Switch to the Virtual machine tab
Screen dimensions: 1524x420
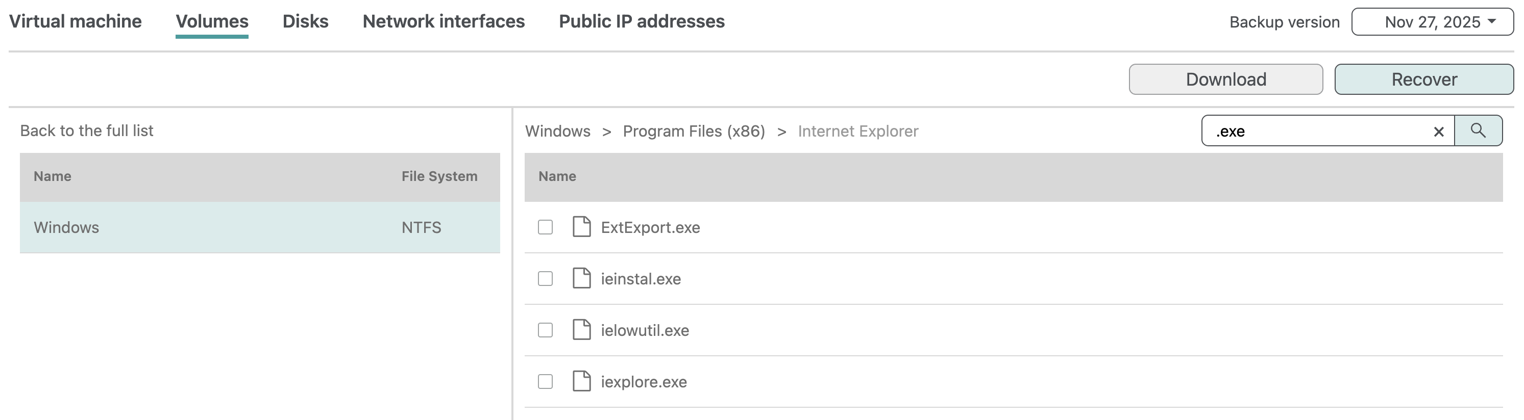75,21
